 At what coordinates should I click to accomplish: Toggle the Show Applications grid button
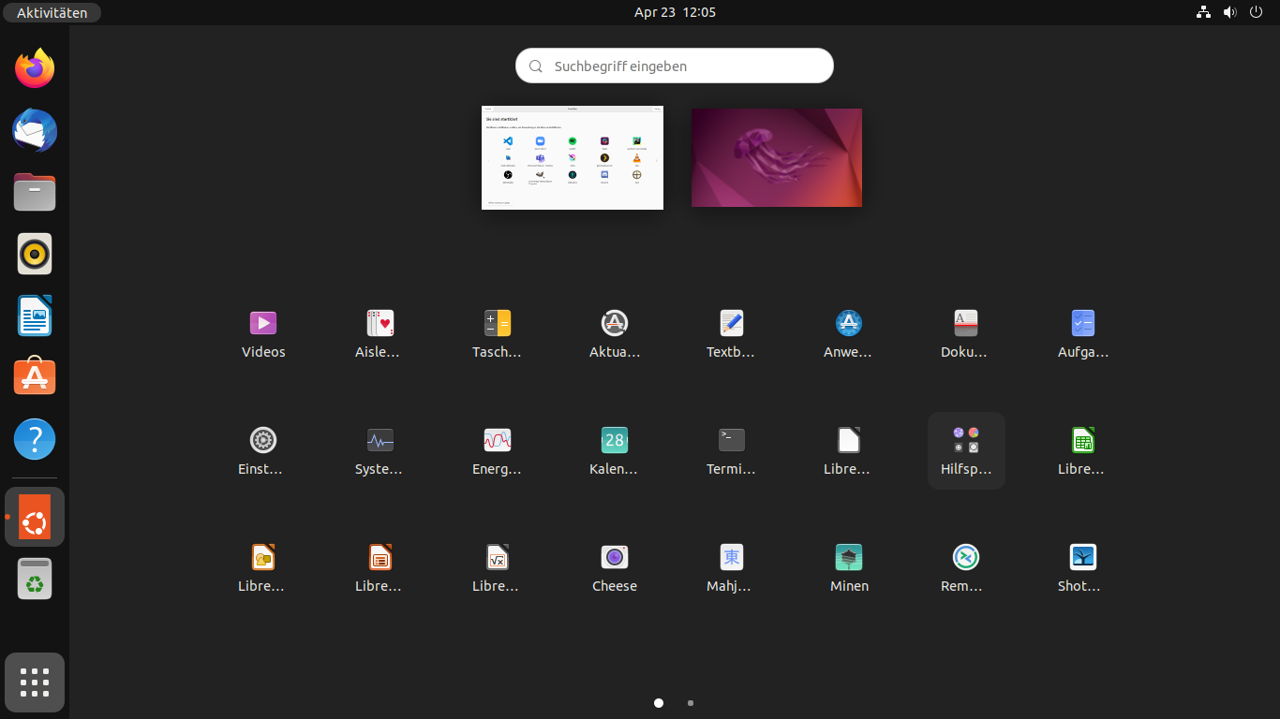tap(35, 682)
